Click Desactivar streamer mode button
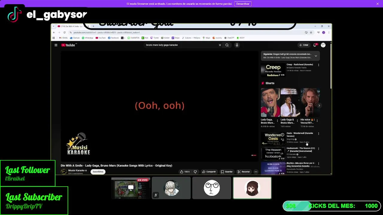Viewport: 383px width, 215px height. click(x=243, y=4)
